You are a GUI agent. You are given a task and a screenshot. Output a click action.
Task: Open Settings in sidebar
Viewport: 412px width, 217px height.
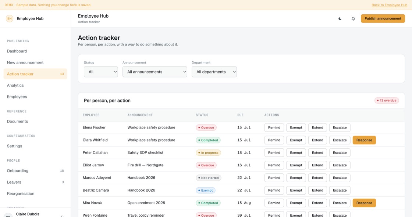click(x=35, y=146)
